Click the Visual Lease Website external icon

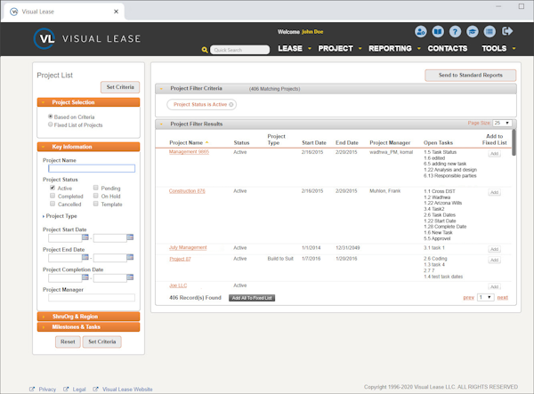pos(96,389)
